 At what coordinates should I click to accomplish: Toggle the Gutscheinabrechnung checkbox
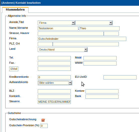pos(43,120)
